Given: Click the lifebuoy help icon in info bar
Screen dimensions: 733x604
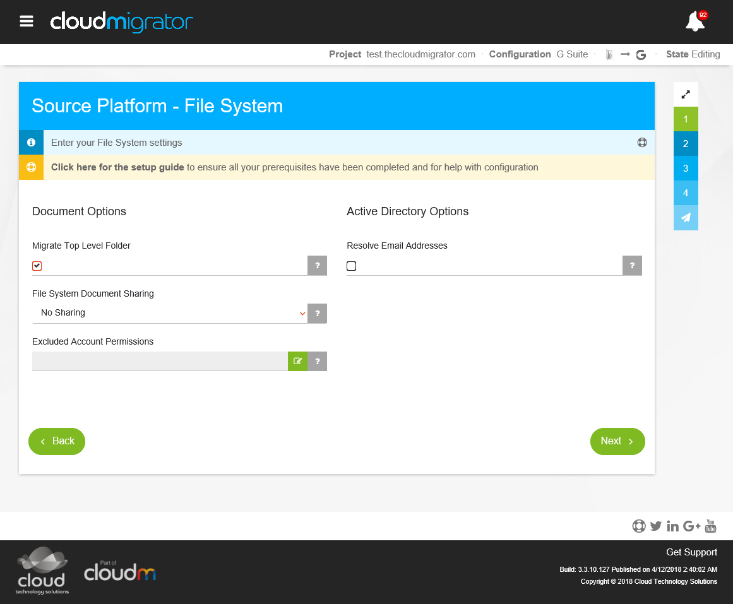Looking at the screenshot, I should 642,143.
